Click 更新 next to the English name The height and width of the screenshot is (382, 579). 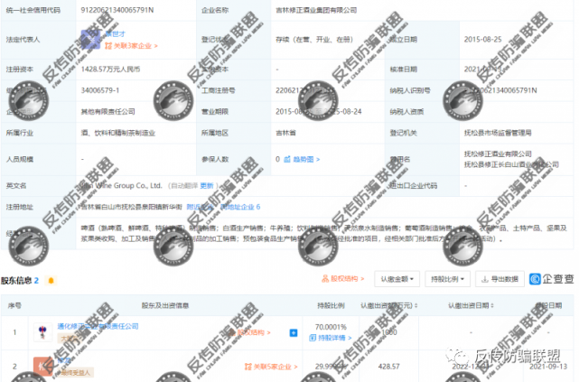(207, 186)
